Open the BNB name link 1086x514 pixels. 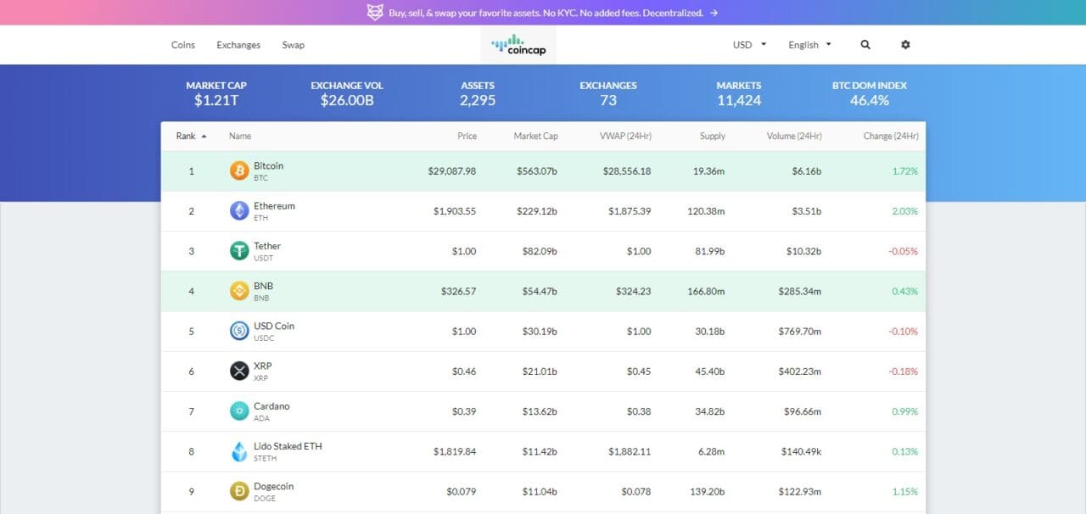pyautogui.click(x=263, y=285)
